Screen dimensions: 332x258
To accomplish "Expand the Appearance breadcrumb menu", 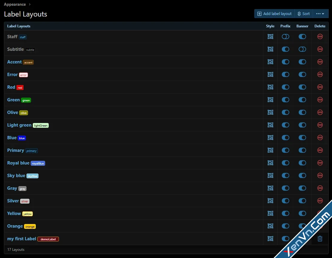I will (x=15, y=4).
